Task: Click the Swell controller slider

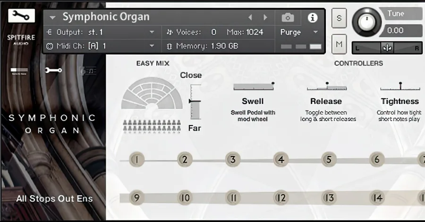Action: pos(254,86)
